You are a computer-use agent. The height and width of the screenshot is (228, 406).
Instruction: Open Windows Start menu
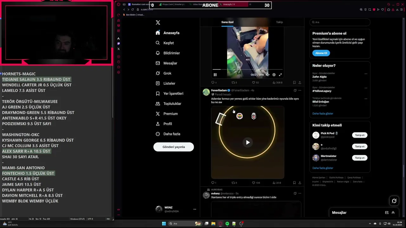coord(164,224)
